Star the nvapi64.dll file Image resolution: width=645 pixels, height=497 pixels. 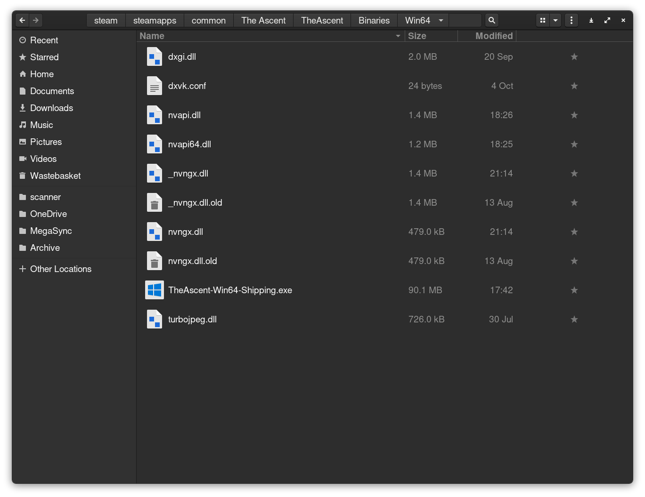(x=574, y=144)
